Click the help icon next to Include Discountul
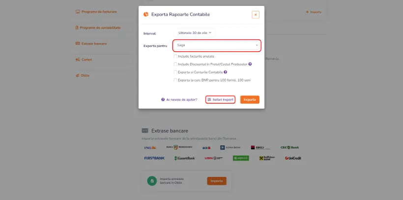The width and height of the screenshot is (403, 200). click(250, 64)
